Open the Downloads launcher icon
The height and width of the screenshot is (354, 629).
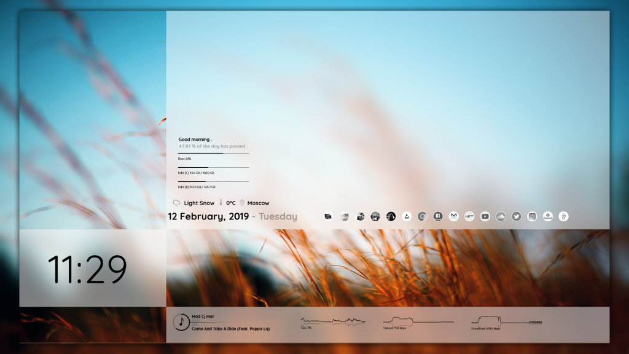(x=407, y=216)
